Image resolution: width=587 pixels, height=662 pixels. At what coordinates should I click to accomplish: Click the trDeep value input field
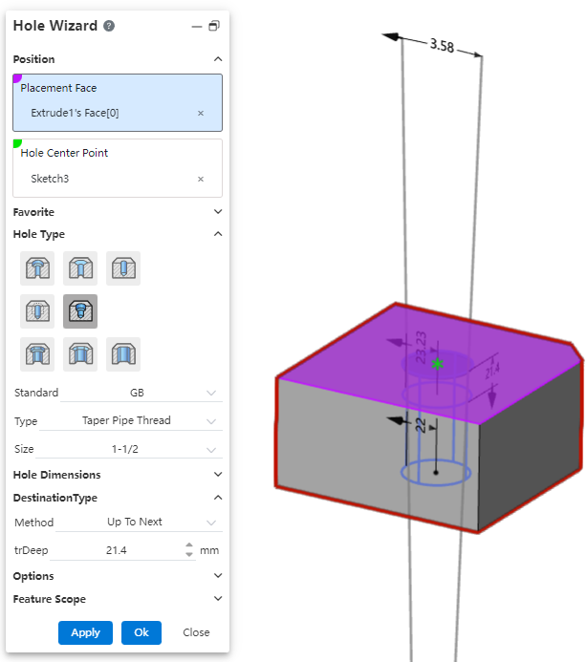pos(120,551)
